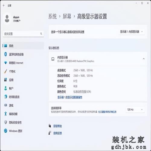Click the search magnifier icon
This screenshot has width=151, height=151.
click(41, 34)
